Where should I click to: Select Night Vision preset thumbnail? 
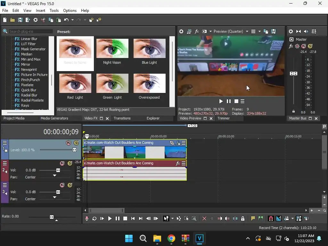coord(112,49)
